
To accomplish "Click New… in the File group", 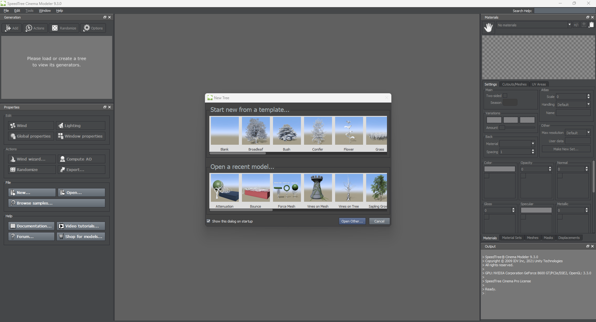I will click(x=32, y=192).
